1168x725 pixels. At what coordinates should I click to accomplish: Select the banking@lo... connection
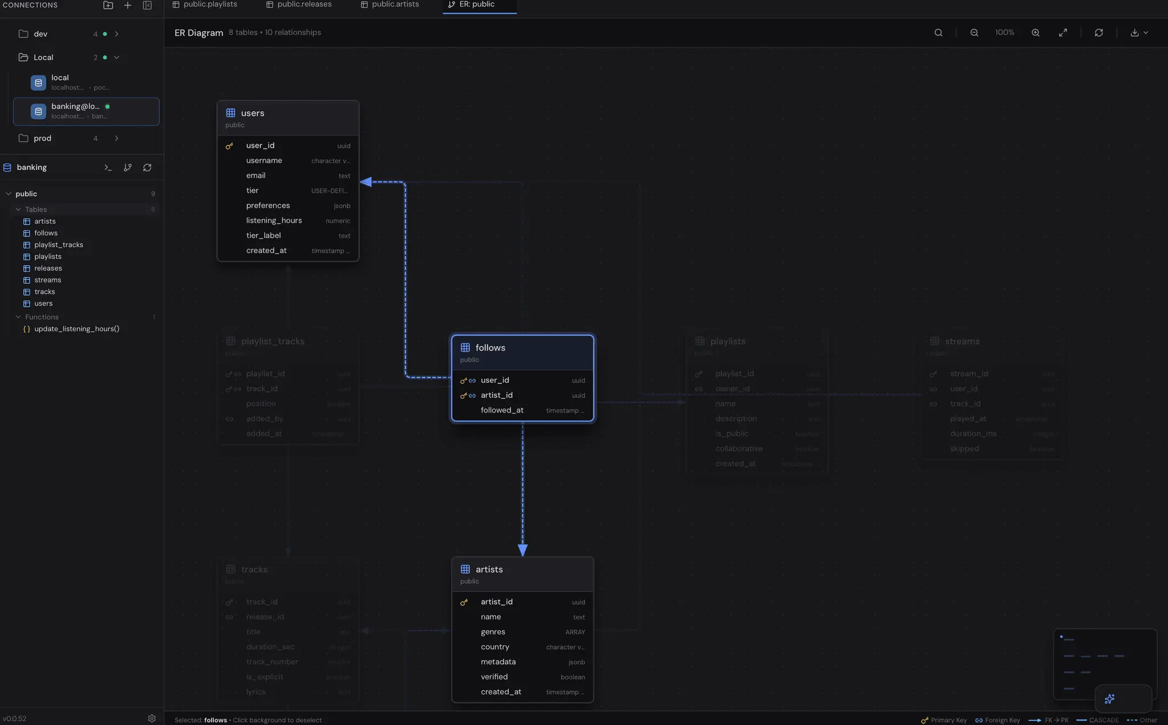pos(86,111)
